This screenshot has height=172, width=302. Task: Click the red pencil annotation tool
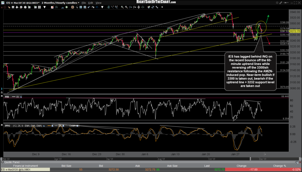coord(52,7)
